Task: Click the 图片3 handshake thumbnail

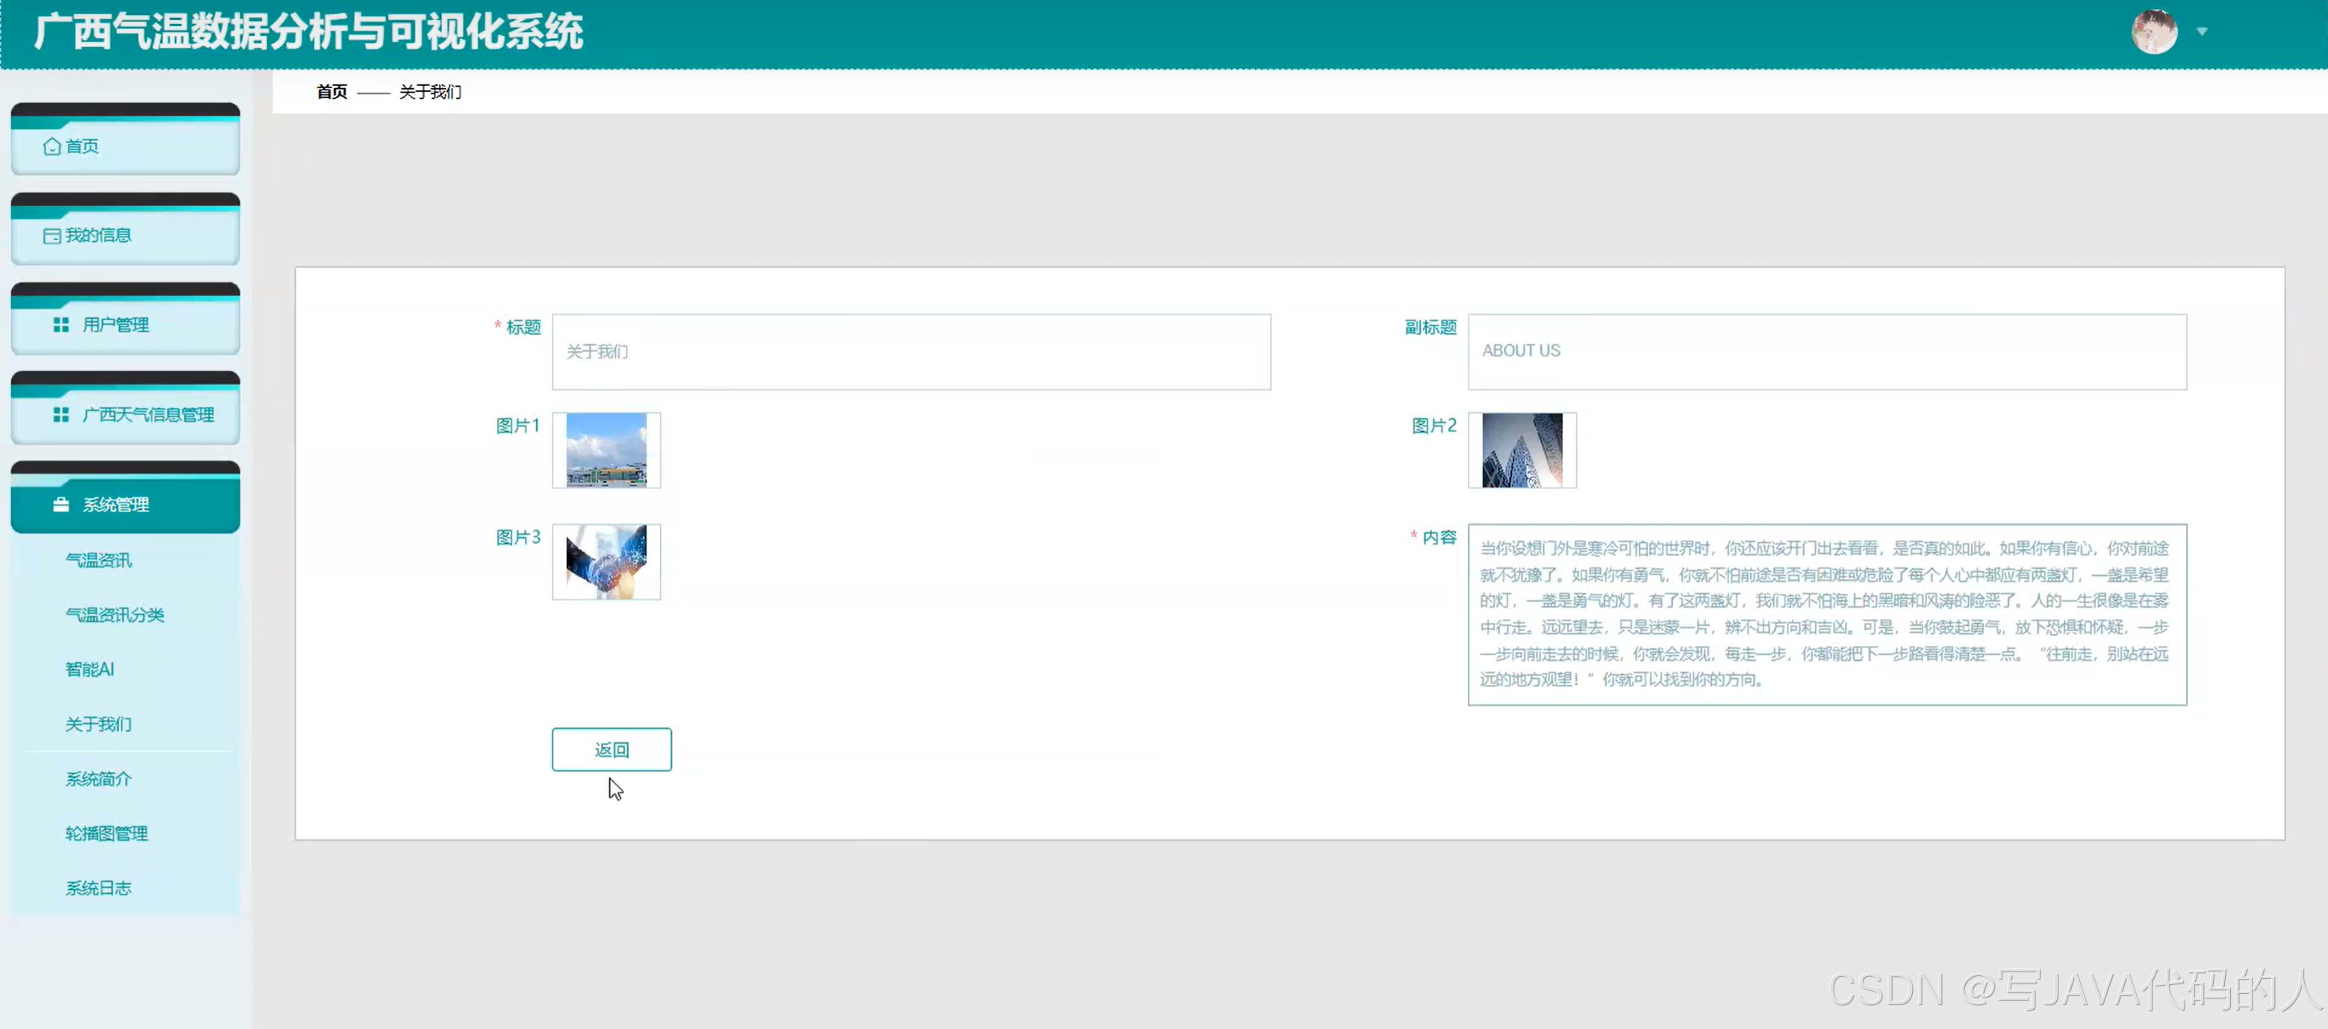Action: coord(606,562)
